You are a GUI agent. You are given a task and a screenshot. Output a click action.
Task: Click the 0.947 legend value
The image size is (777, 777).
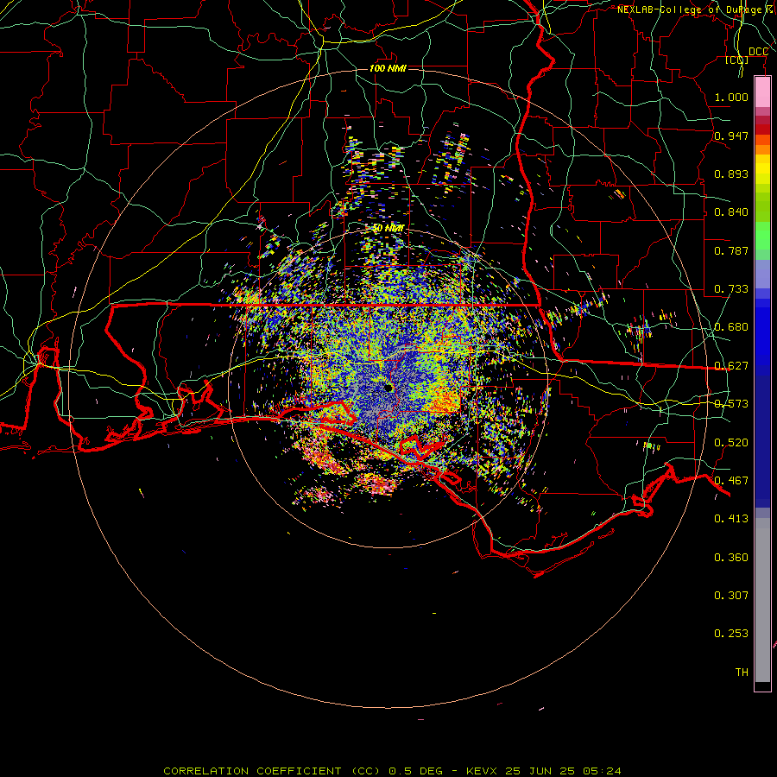click(731, 136)
